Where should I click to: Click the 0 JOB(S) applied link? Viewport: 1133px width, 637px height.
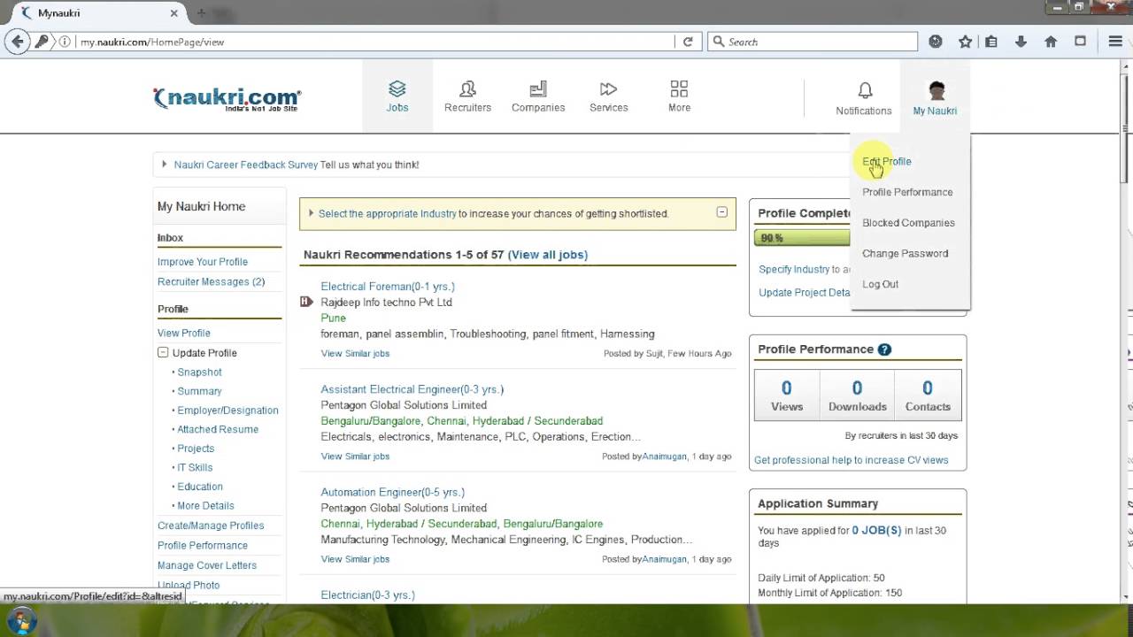coord(876,531)
